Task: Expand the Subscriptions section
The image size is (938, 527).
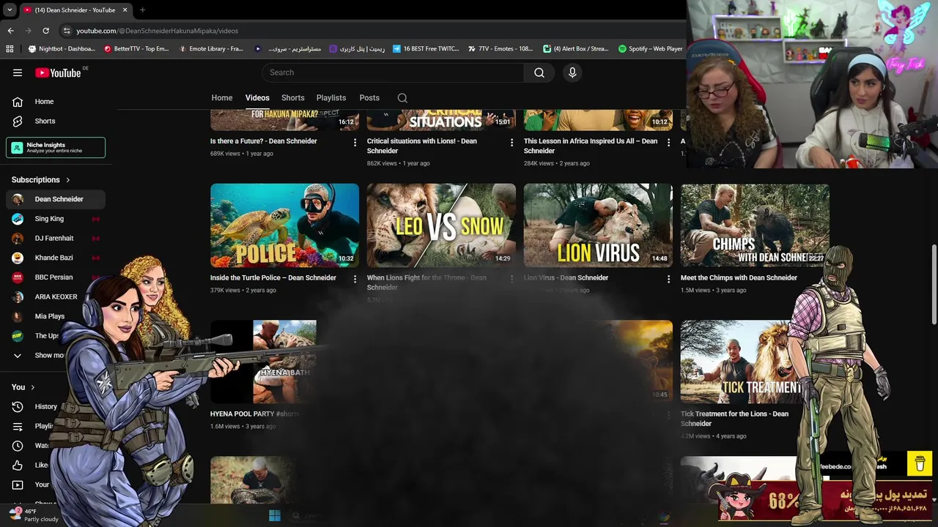Action: point(41,179)
